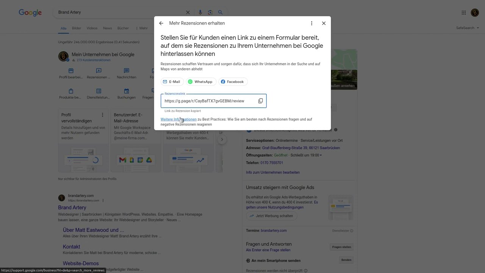Open Info zum Unternehmen bearbeiten link
Screen dimensions: 485x273
[273, 172]
